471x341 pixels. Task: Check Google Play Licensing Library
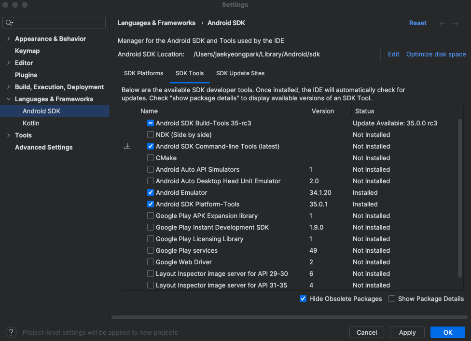(x=151, y=239)
